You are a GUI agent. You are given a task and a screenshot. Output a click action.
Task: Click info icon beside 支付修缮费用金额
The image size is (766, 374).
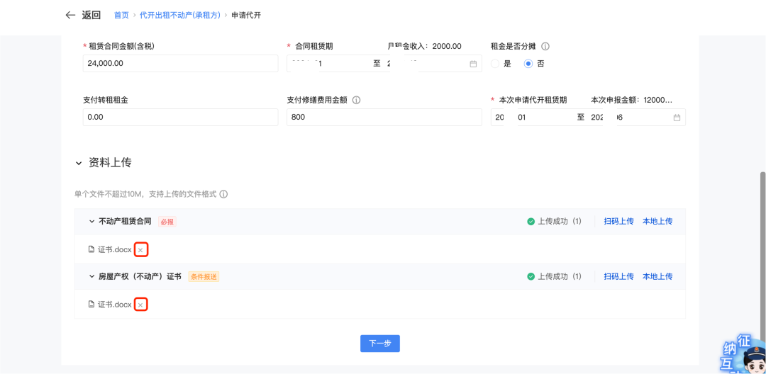click(356, 100)
